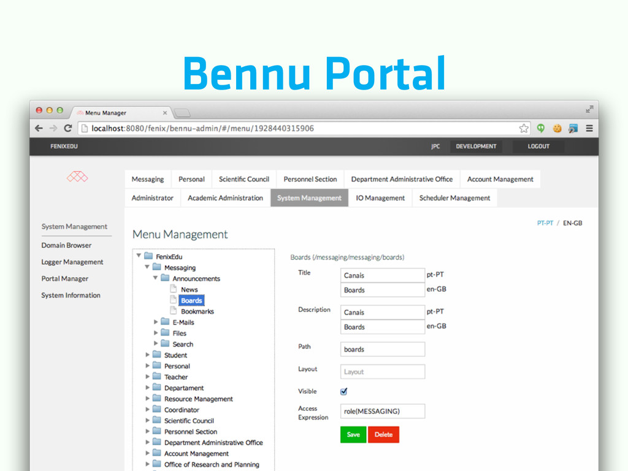Click the blue extension icon beside the cookie
Viewport: 628px width, 471px height.
573,128
